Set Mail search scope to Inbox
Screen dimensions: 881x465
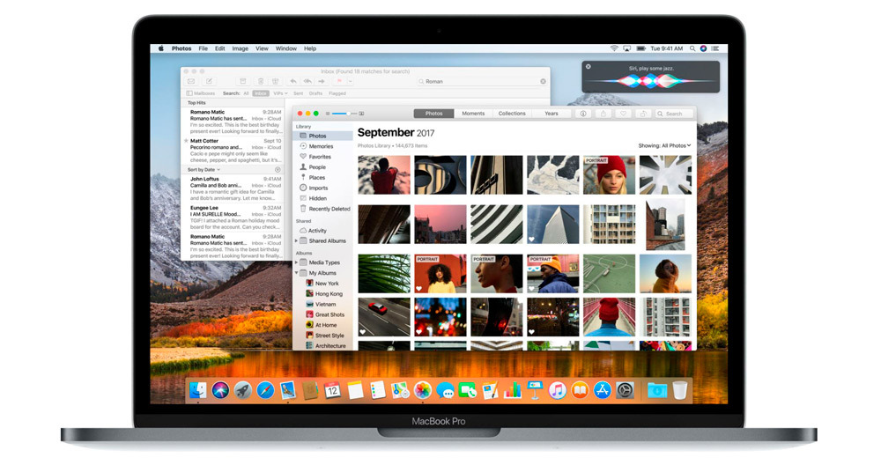pyautogui.click(x=260, y=93)
